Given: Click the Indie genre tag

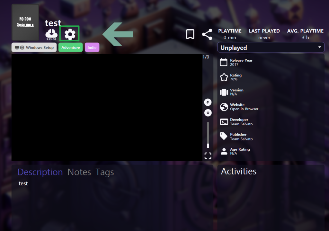Looking at the screenshot, I should coord(92,48).
